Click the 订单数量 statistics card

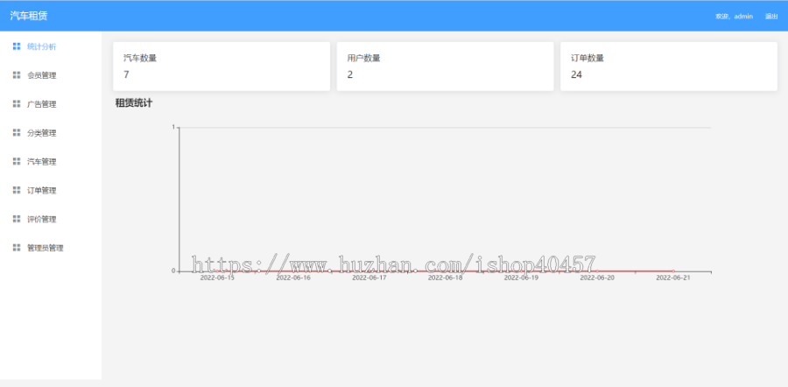[669, 67]
